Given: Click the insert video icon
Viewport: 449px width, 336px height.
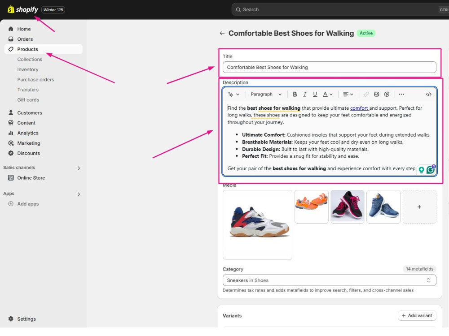Looking at the screenshot, I should click(x=387, y=94).
